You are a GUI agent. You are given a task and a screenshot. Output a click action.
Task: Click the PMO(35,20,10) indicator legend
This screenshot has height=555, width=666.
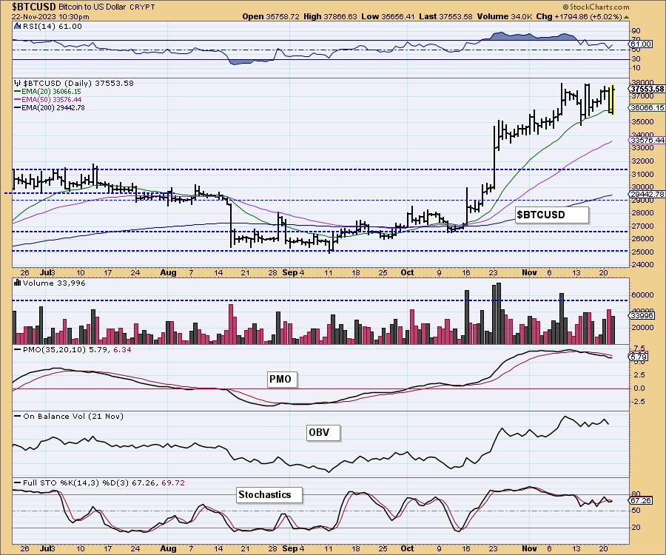pos(73,349)
